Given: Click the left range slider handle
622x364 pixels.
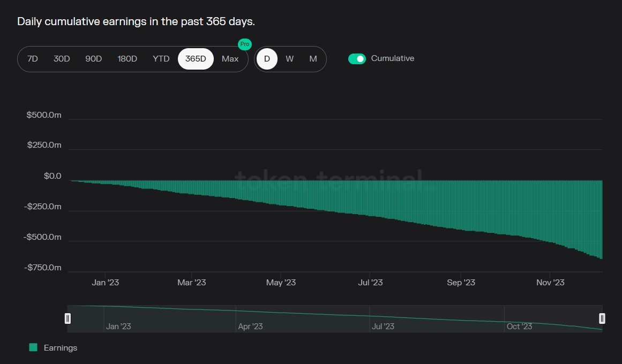Looking at the screenshot, I should (68, 318).
